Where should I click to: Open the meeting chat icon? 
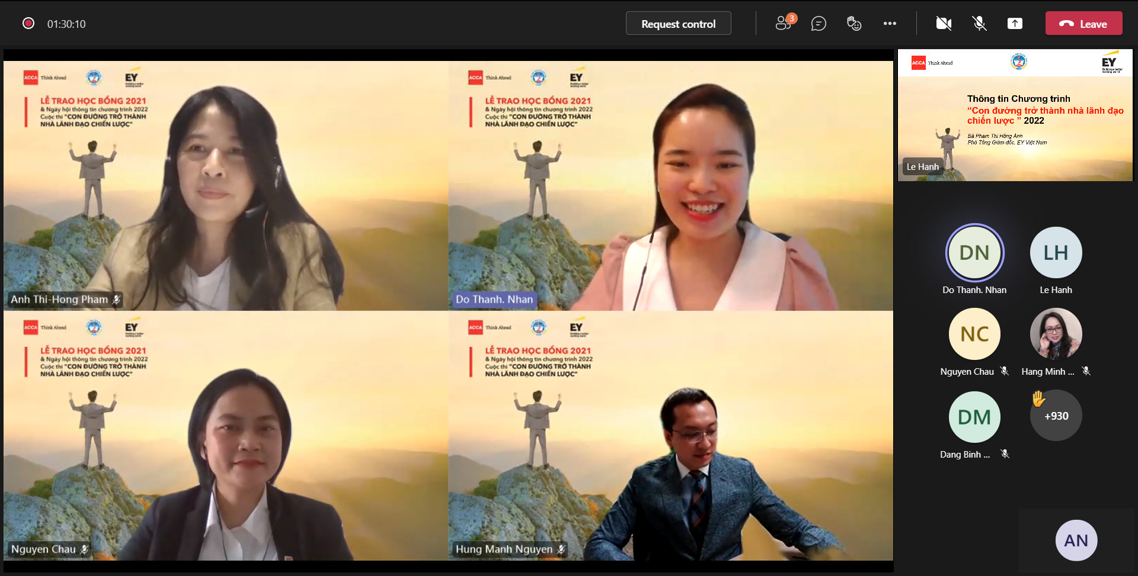tap(819, 24)
